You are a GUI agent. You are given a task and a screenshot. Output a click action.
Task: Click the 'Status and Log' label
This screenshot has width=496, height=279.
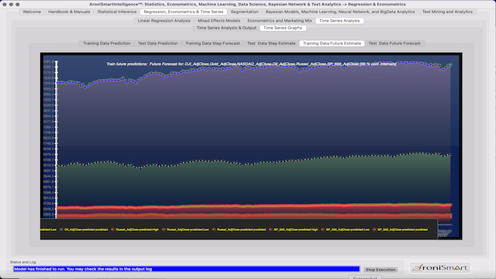tap(22, 262)
